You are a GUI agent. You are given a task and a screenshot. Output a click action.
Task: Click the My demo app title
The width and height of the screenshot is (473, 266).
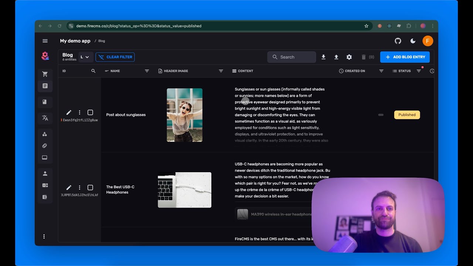pyautogui.click(x=75, y=41)
